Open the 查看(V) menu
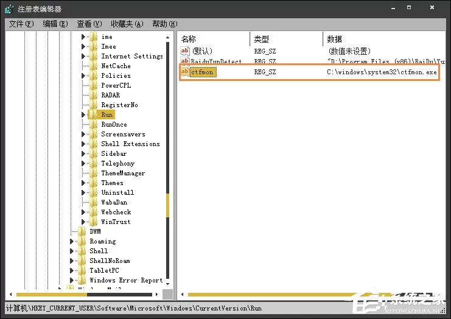Viewport: 451px width, 319px height. coord(89,24)
